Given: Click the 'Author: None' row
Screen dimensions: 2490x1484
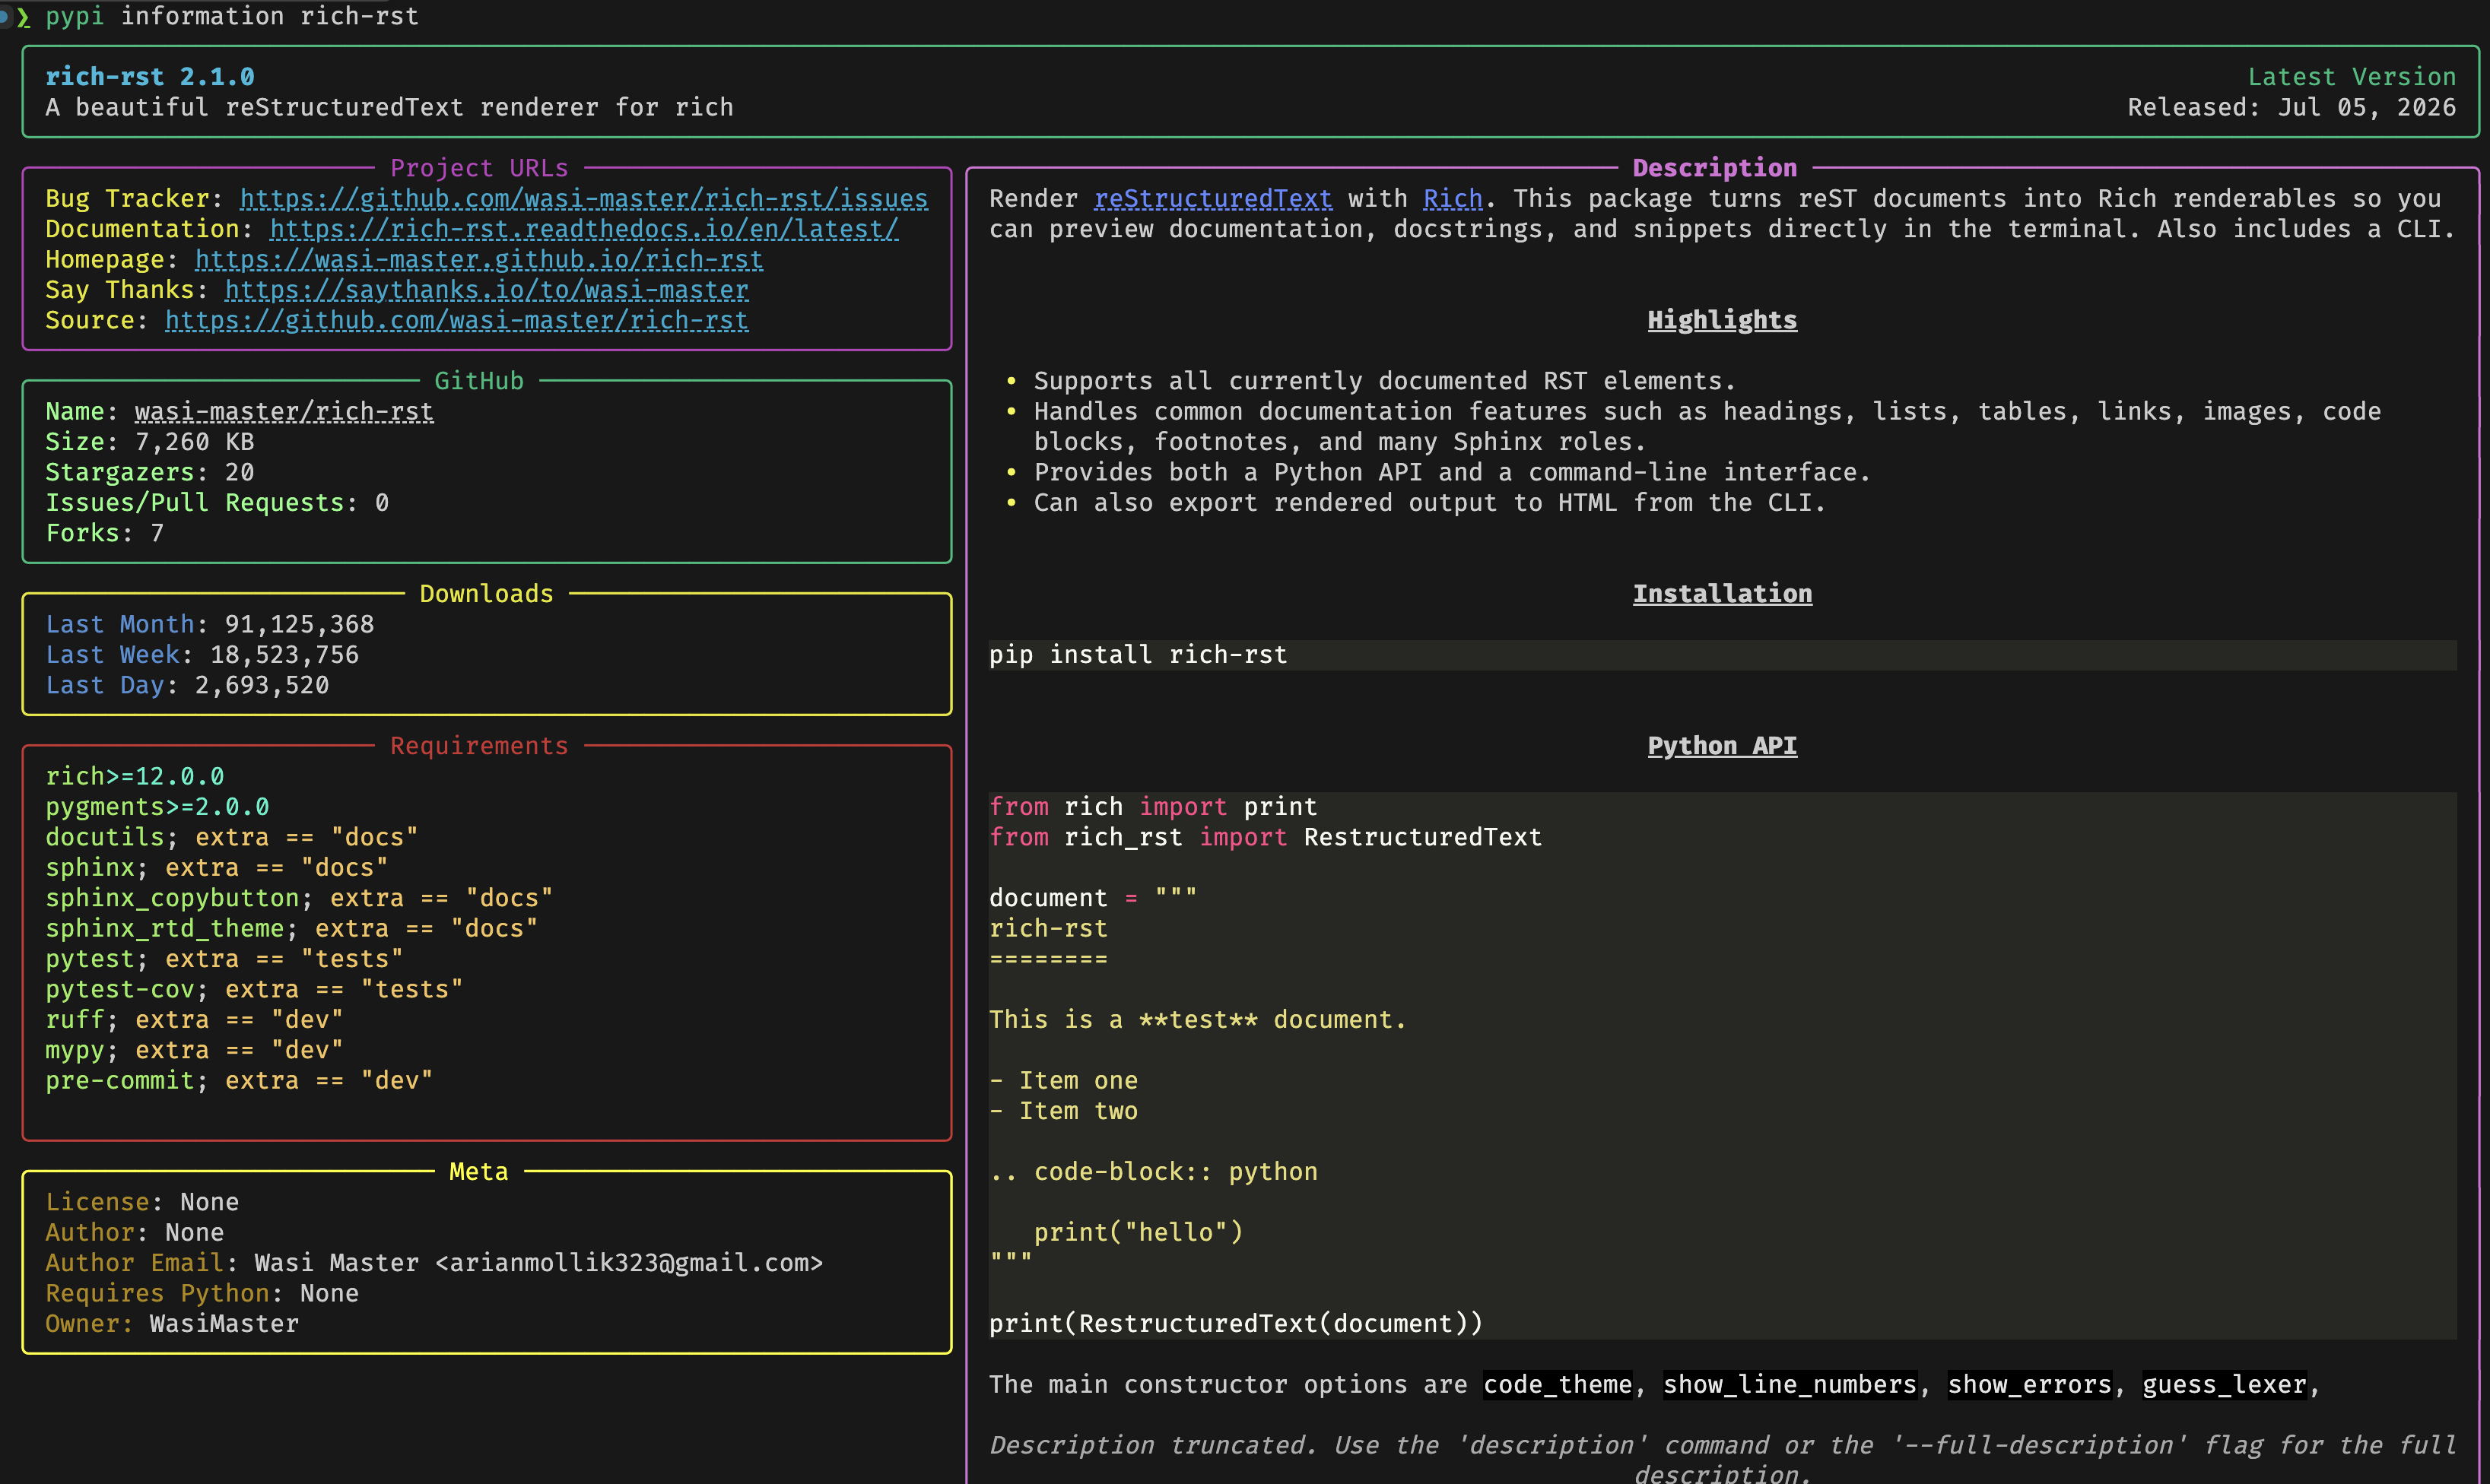Looking at the screenshot, I should pos(135,1233).
